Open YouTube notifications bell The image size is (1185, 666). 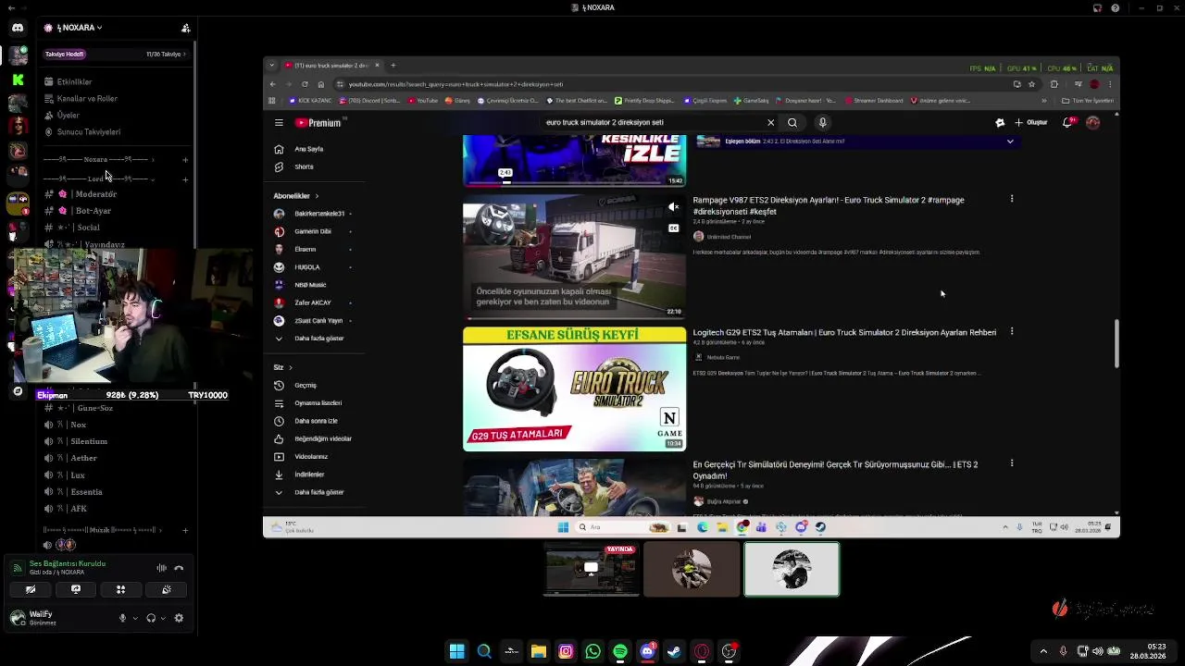point(1068,122)
